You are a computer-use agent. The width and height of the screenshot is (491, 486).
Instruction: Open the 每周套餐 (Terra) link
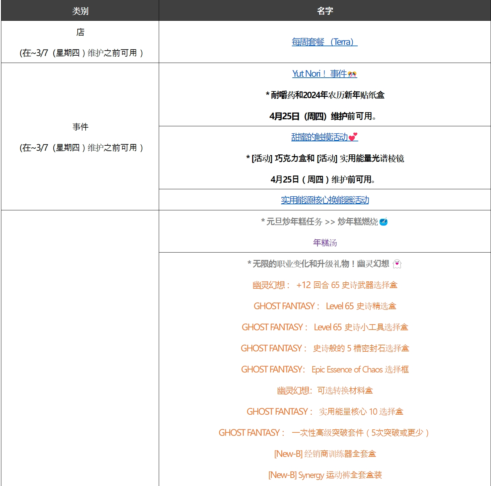click(325, 42)
